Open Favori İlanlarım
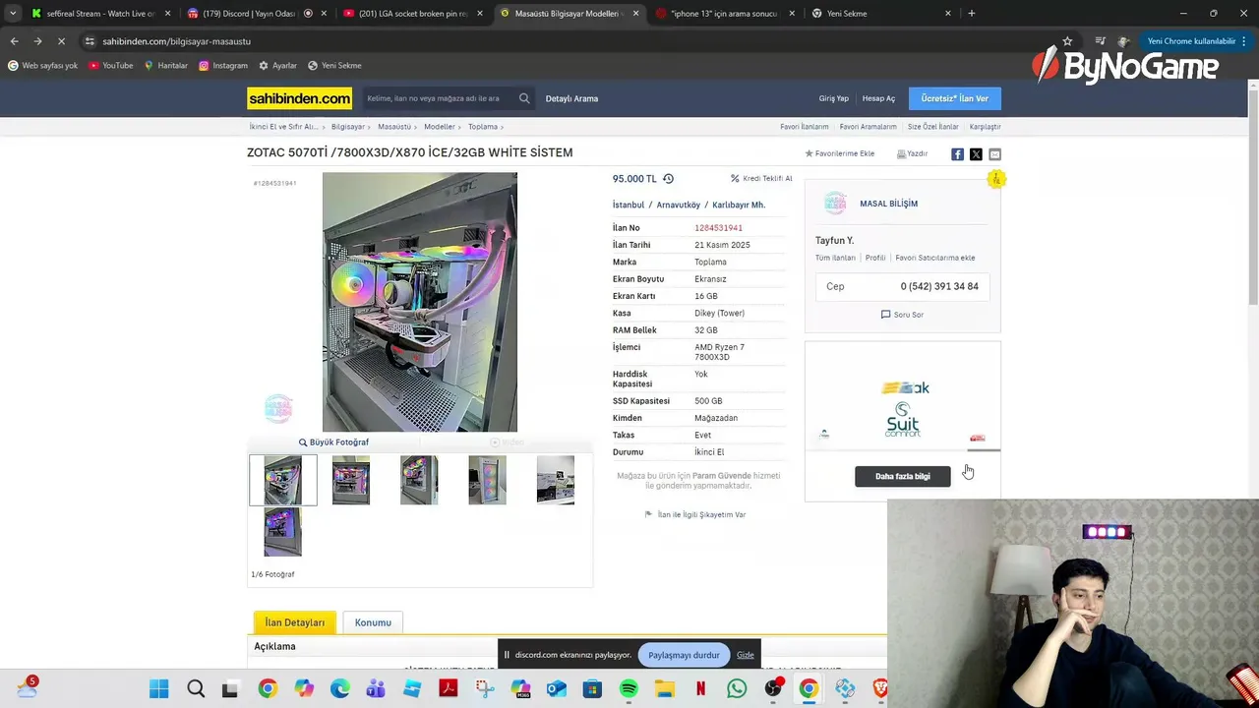Image resolution: width=1259 pixels, height=708 pixels. (805, 127)
